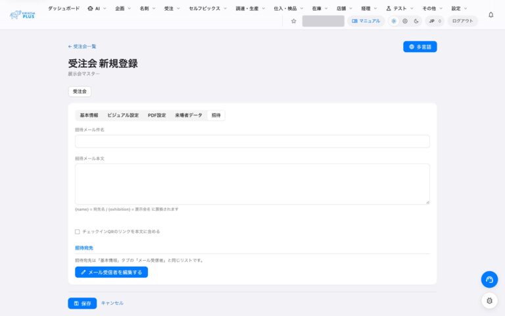
Task: Expand the その他 menu
Action: 432,9
